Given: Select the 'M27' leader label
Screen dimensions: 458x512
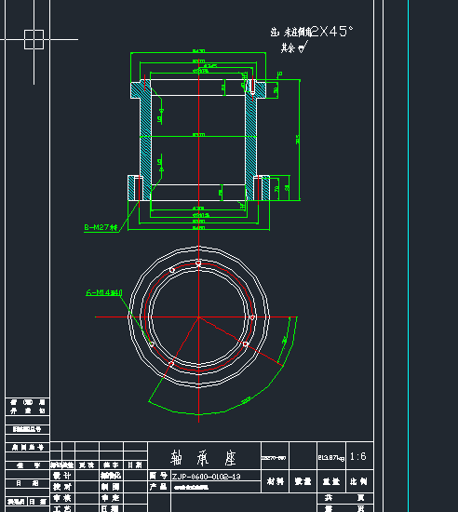Looking at the screenshot, I should (x=101, y=227).
